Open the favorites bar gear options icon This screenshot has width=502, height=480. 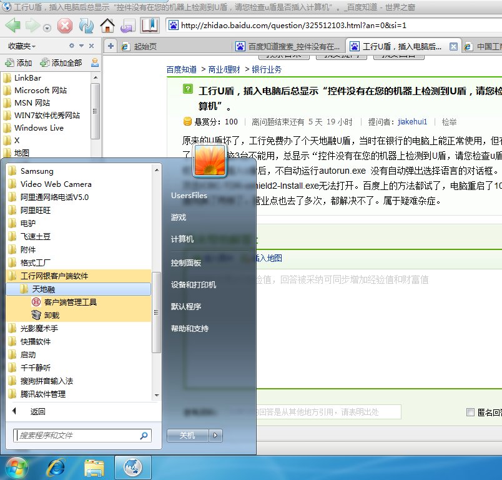[72, 46]
